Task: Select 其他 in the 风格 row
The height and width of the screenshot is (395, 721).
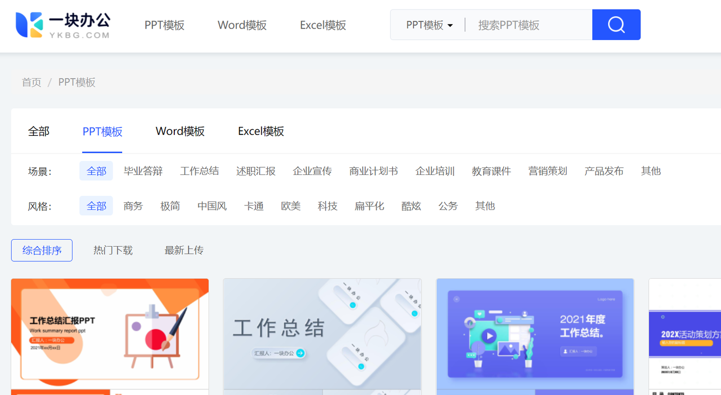Action: 485,206
